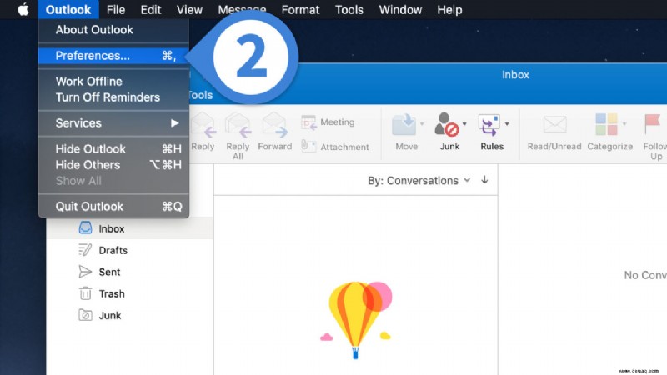Open the Categorize dropdown arrow
This screenshot has height=375, width=667.
click(624, 124)
